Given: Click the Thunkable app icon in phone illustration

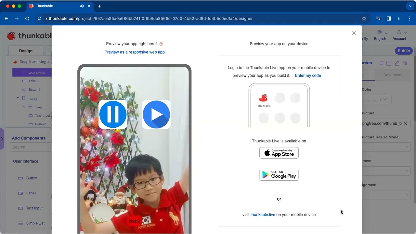Looking at the screenshot, I should (264, 98).
